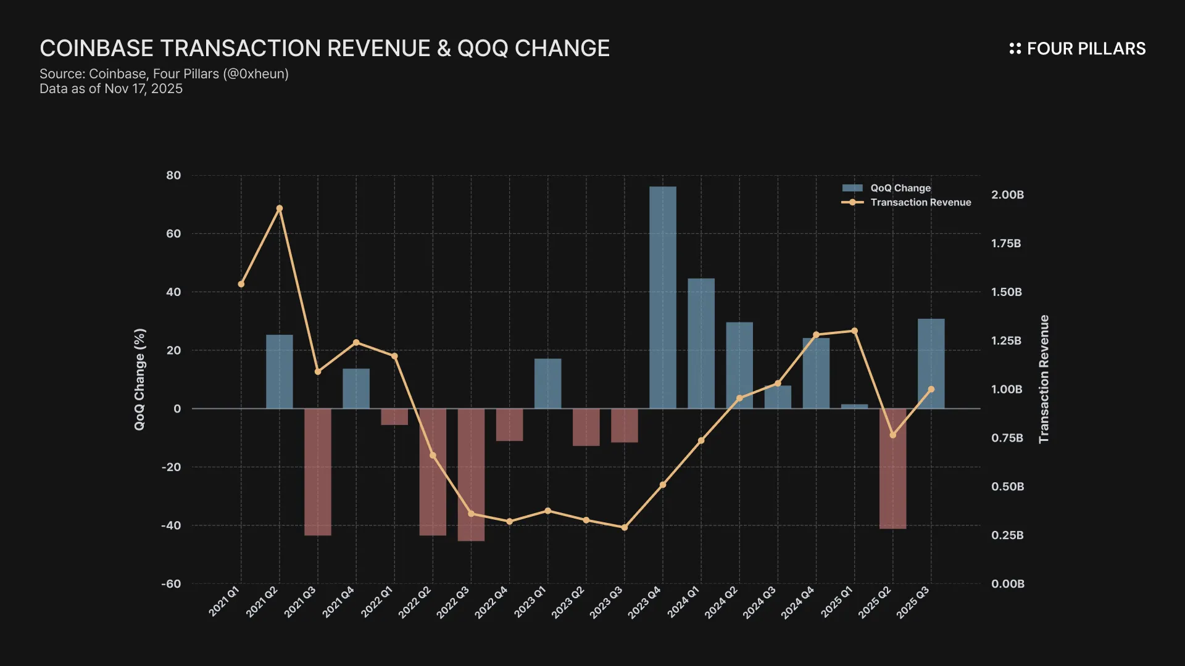The width and height of the screenshot is (1185, 666).
Task: Click the source attribution text @0xheun
Action: pyautogui.click(x=256, y=74)
